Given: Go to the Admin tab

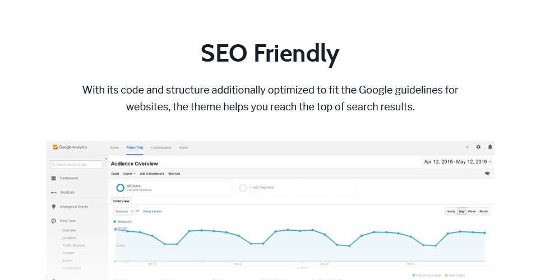Looking at the screenshot, I should tap(184, 148).
